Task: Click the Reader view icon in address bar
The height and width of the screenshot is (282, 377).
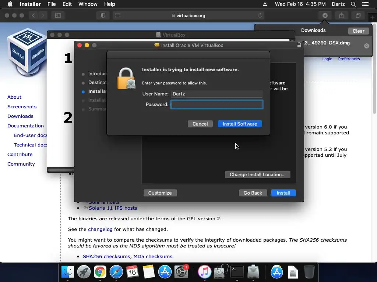Action: click(x=118, y=15)
